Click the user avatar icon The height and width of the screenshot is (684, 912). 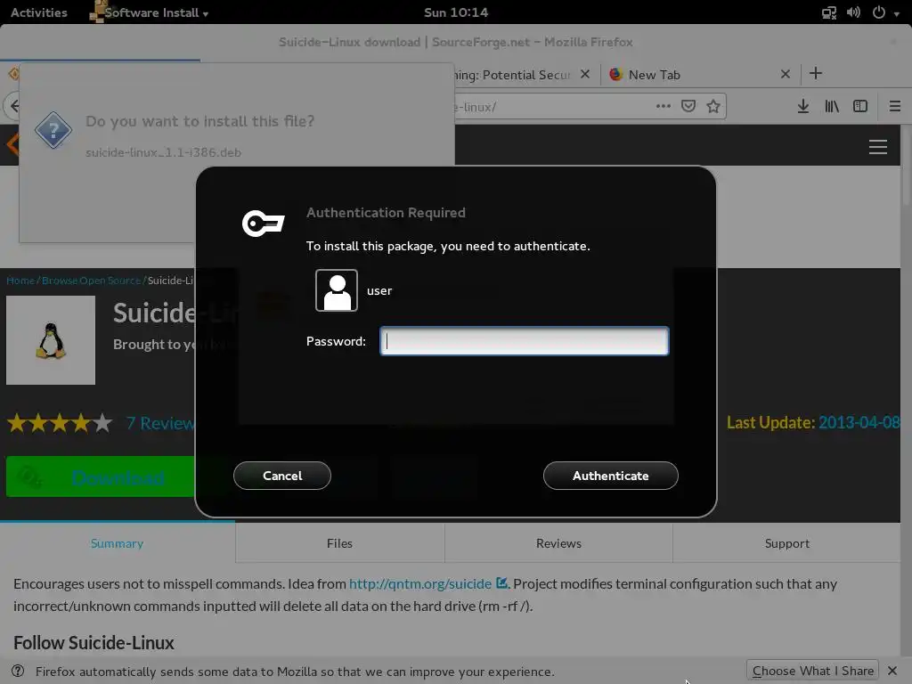pyautogui.click(x=336, y=290)
